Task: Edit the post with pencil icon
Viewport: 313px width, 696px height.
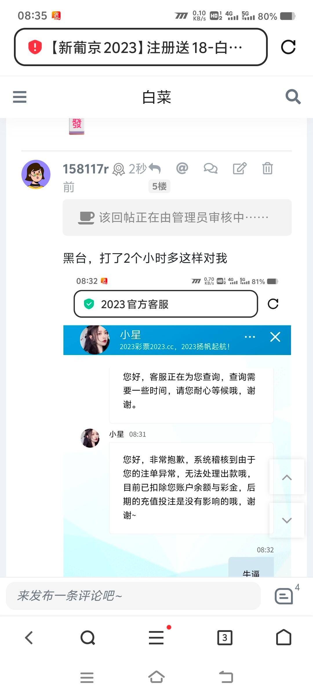Action: point(240,168)
